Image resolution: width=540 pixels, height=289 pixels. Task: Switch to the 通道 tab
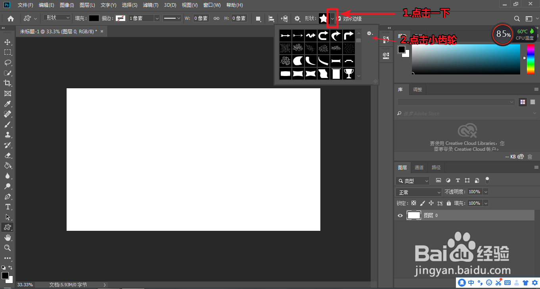coord(419,167)
